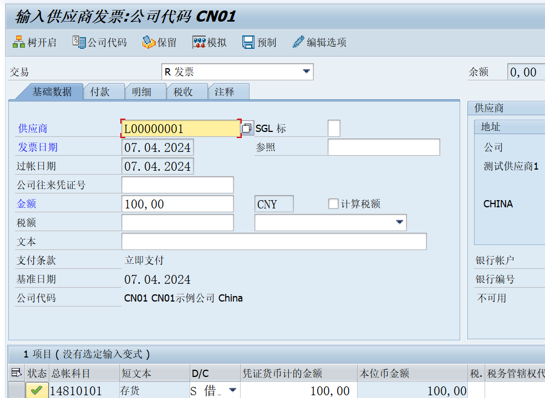545x398 pixels.
Task: Click the 保留 hold document icon
Action: tap(149, 43)
